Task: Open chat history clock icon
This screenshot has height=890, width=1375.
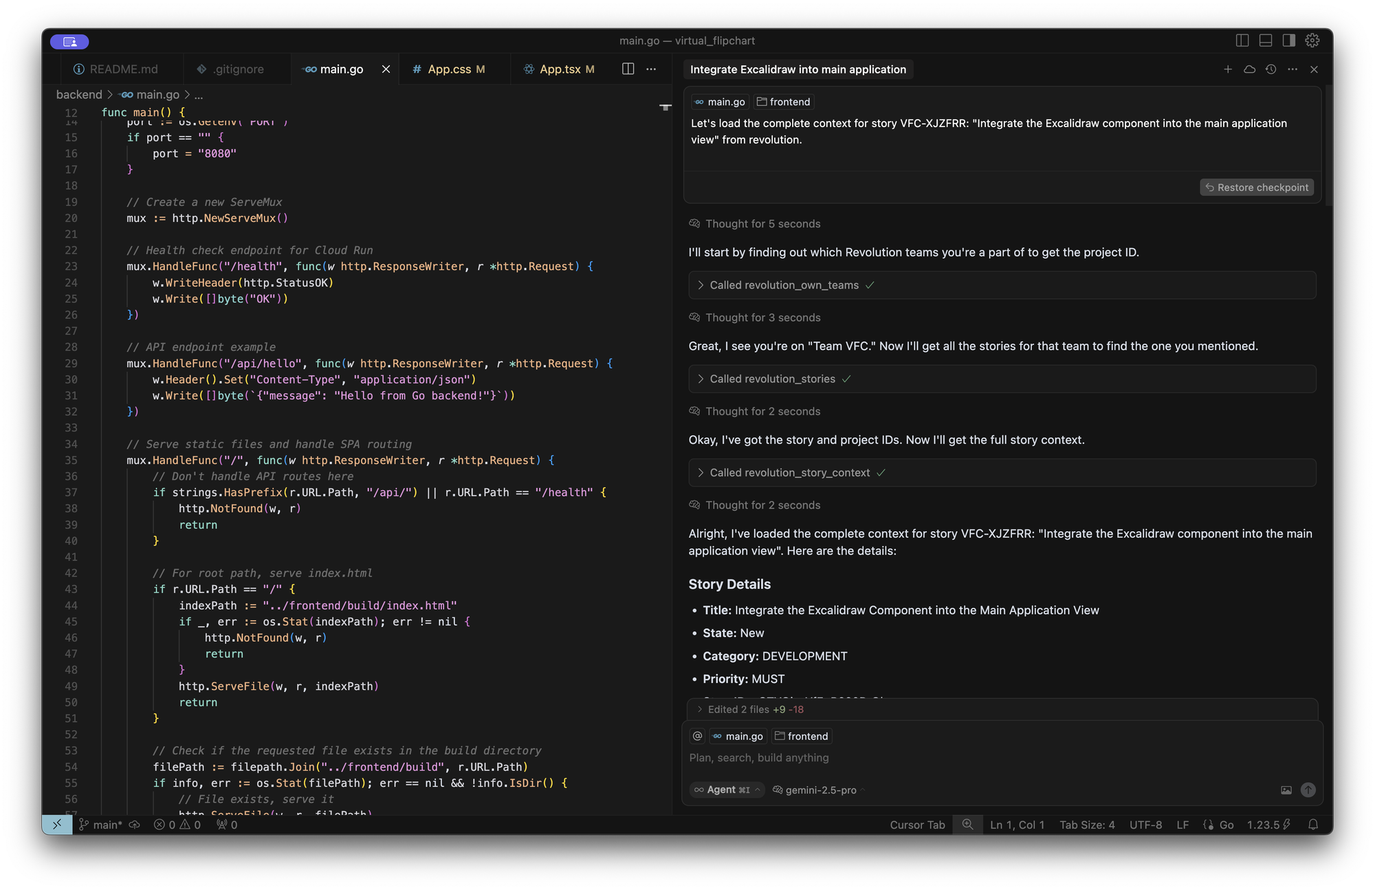Action: click(x=1270, y=69)
